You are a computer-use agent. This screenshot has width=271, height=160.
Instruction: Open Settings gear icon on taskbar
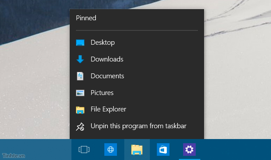[x=189, y=150]
